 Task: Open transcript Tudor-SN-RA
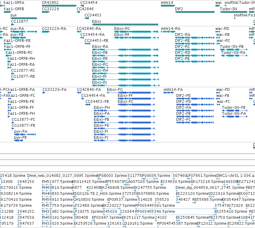(233, 53)
